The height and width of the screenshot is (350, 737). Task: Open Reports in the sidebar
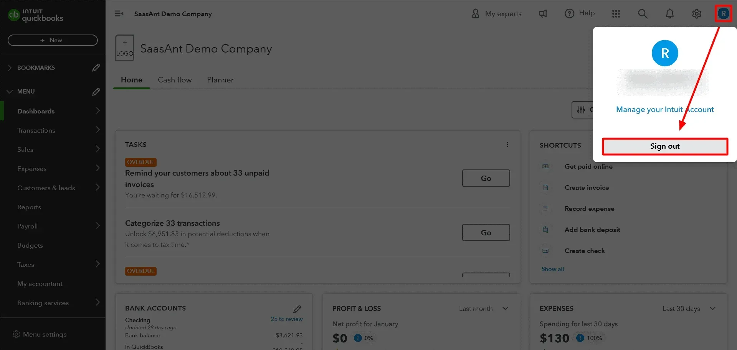(29, 207)
